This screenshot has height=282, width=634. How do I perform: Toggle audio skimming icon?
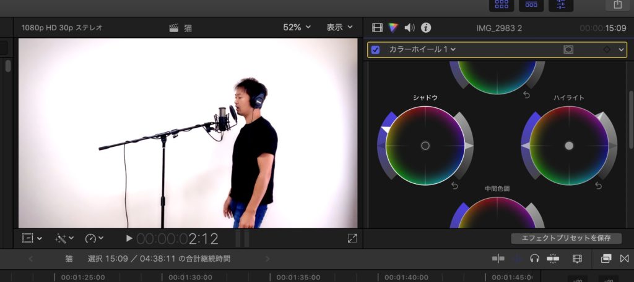[517, 259]
